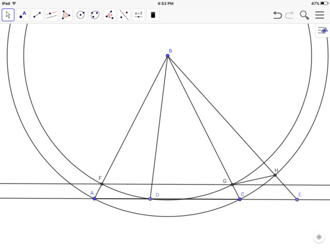This screenshot has width=330, height=248.
Task: Activate the Delete trash tool
Action: 153,15
